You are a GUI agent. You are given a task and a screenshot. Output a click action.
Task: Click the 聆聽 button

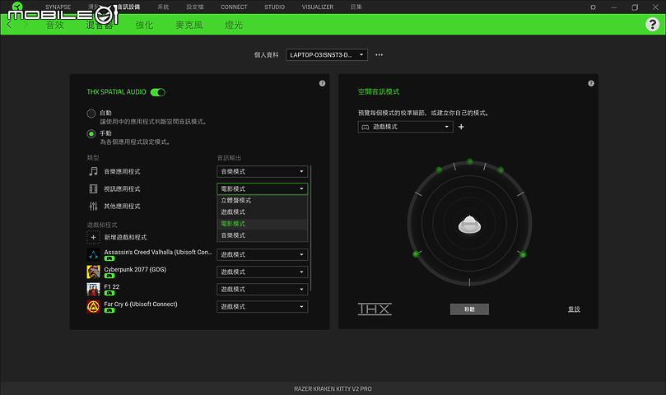(x=469, y=309)
